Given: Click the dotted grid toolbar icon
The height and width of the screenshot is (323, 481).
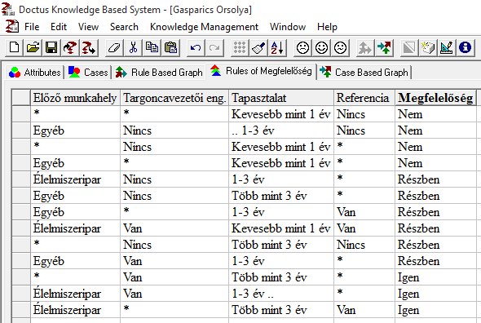Looking at the screenshot, I should [x=239, y=48].
